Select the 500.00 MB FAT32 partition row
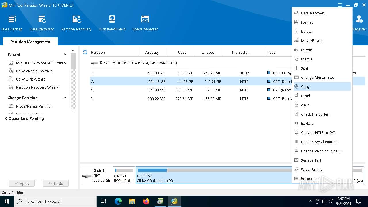This screenshot has height=207, width=368. tap(191, 73)
